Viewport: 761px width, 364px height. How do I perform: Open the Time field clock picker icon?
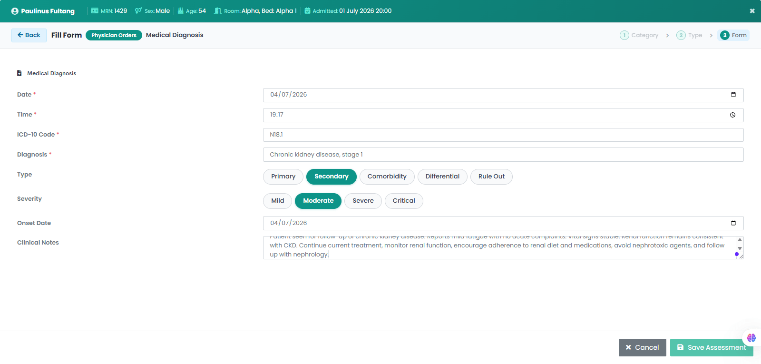click(x=733, y=115)
